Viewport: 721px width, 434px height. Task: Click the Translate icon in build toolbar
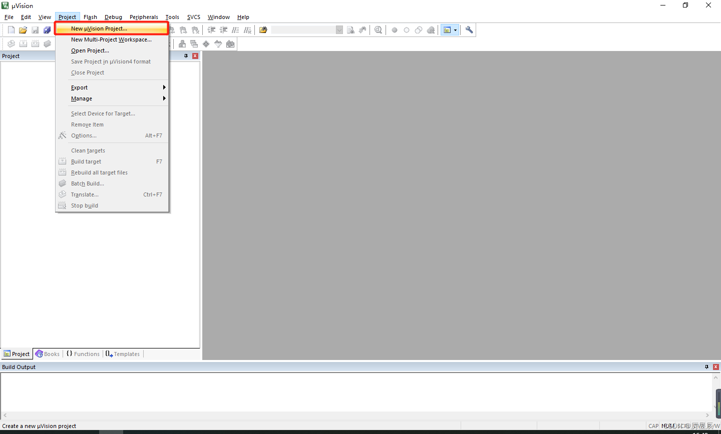click(11, 44)
